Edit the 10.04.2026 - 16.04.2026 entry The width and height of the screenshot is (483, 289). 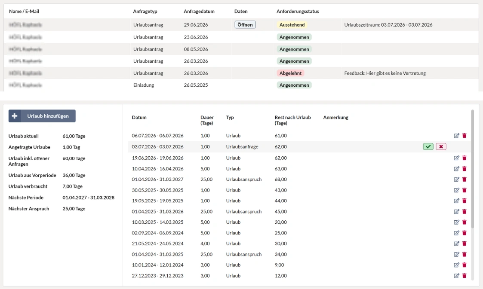click(x=456, y=169)
